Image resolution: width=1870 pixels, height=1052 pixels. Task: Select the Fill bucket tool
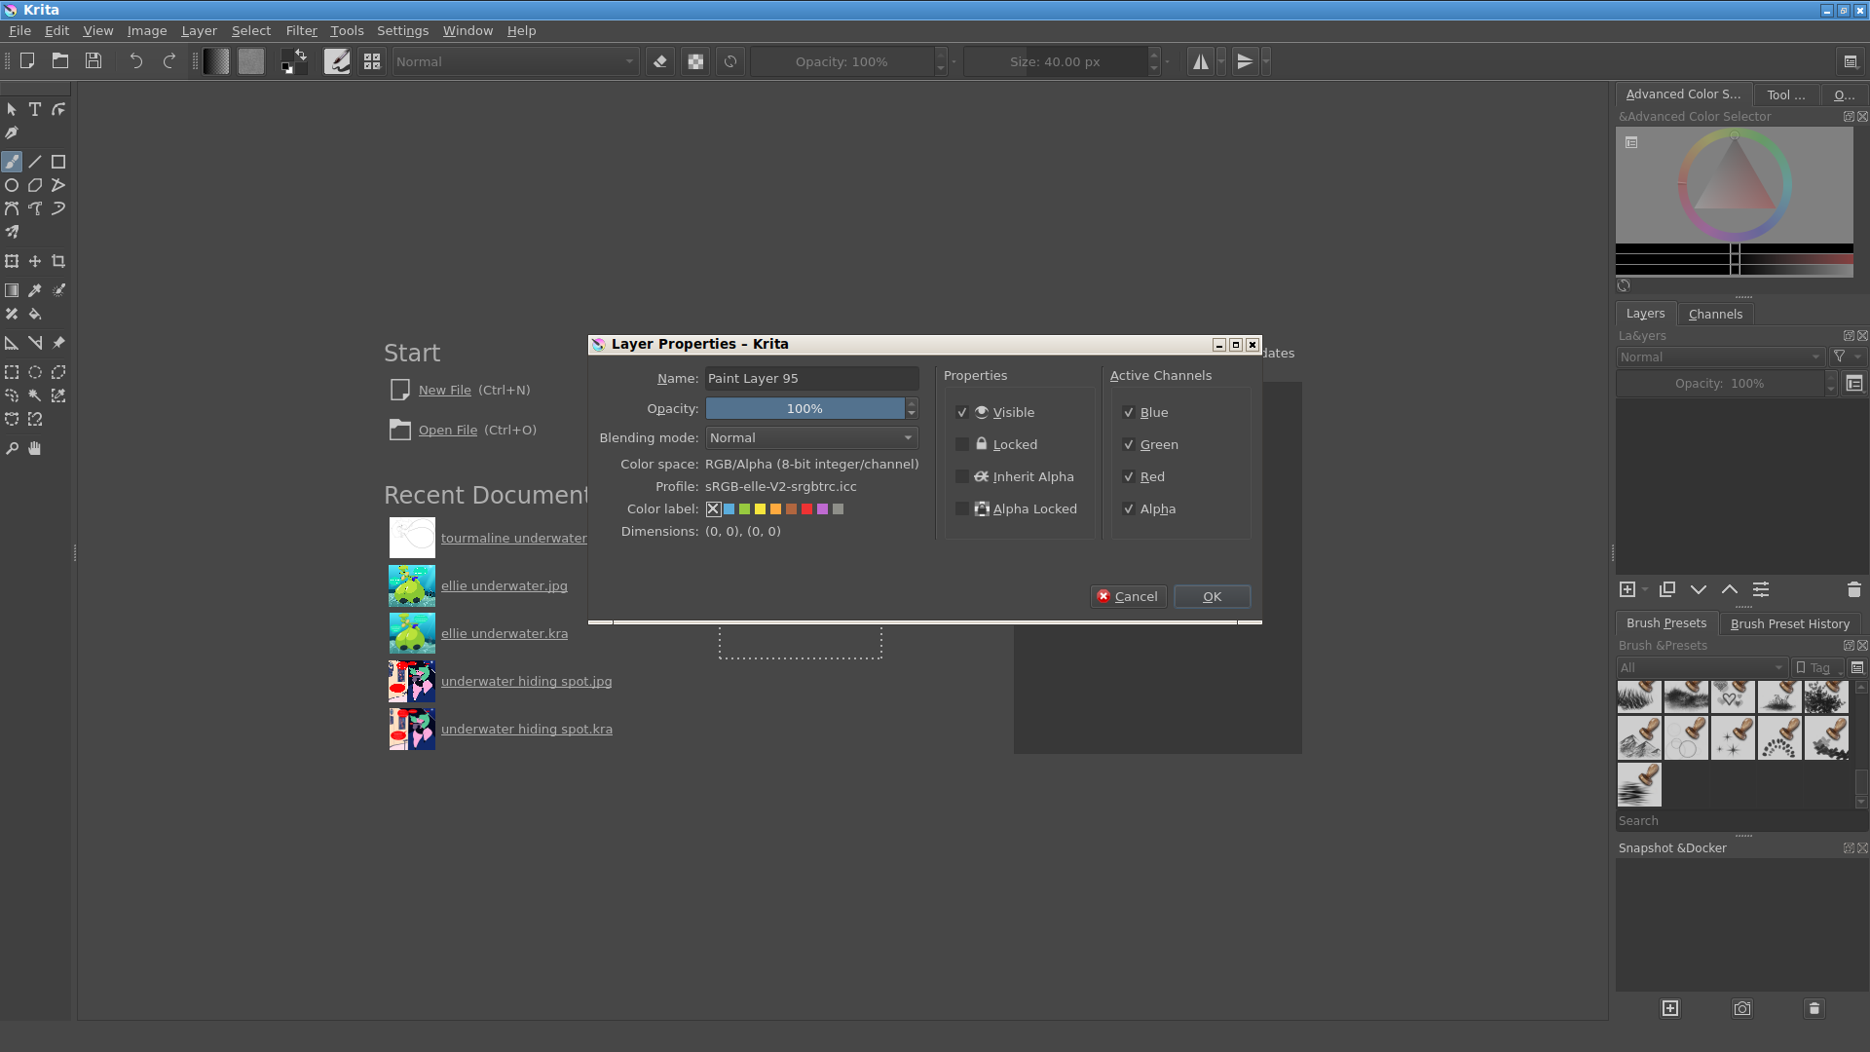click(x=35, y=314)
